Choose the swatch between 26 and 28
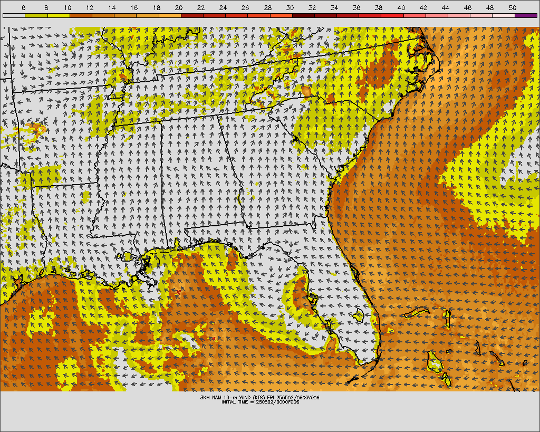 [x=259, y=15]
